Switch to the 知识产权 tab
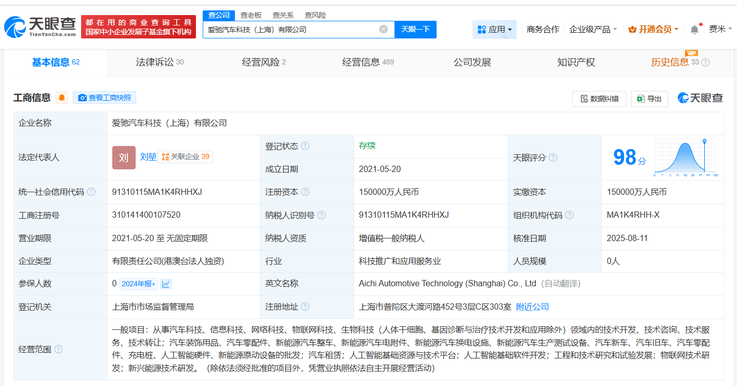 click(x=576, y=62)
